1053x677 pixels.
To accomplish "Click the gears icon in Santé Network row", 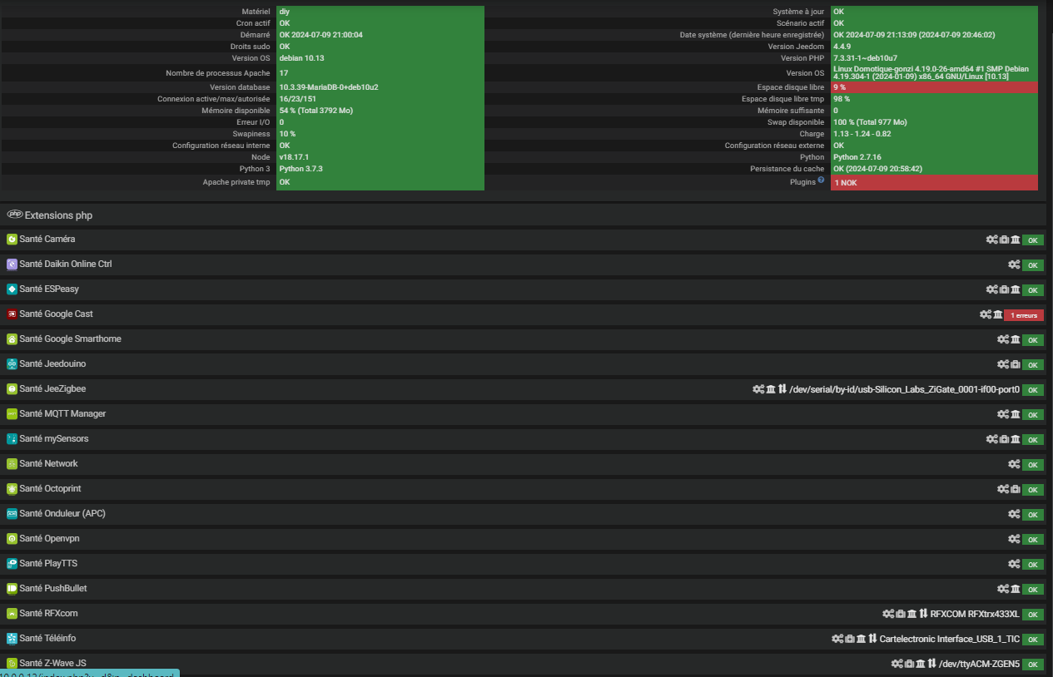I will pyautogui.click(x=1014, y=464).
